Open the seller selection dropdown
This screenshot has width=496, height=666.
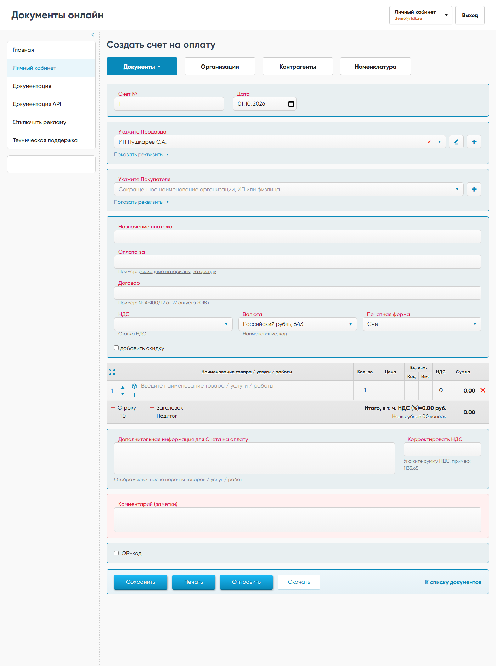point(439,142)
